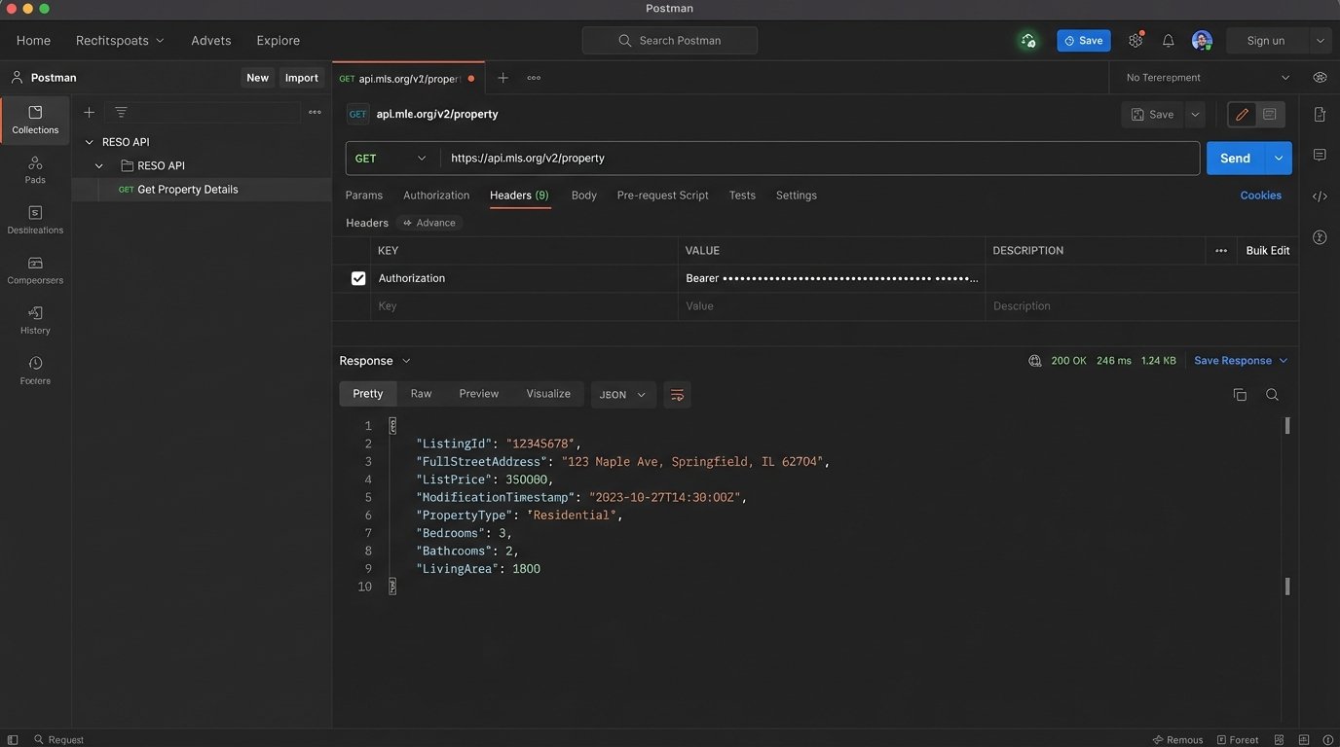The image size is (1340, 747).
Task: Open the Comments panel on the right sidebar
Action: tap(1321, 154)
